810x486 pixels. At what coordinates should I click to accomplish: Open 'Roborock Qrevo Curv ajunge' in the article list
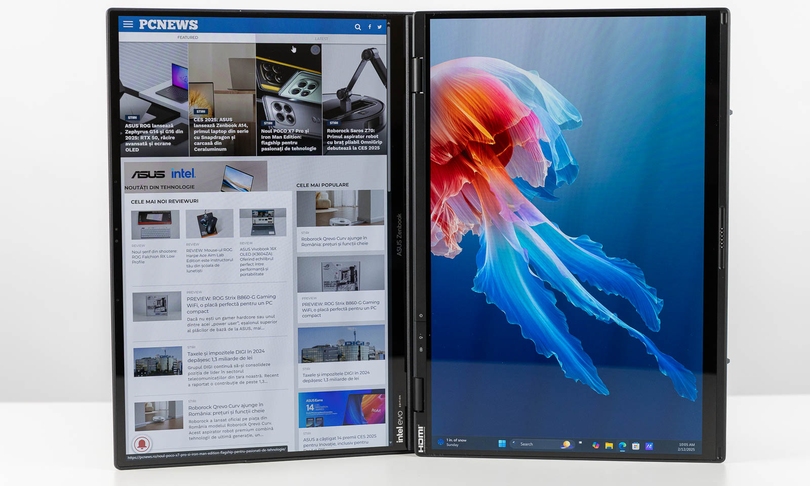coord(226,408)
